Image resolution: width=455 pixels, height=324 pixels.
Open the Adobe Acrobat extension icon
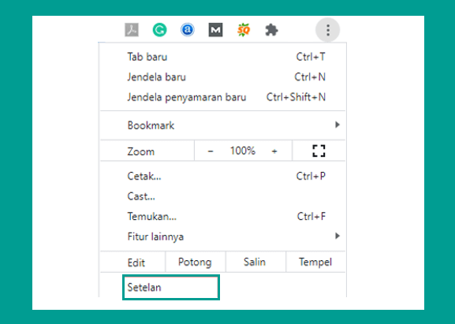(132, 30)
